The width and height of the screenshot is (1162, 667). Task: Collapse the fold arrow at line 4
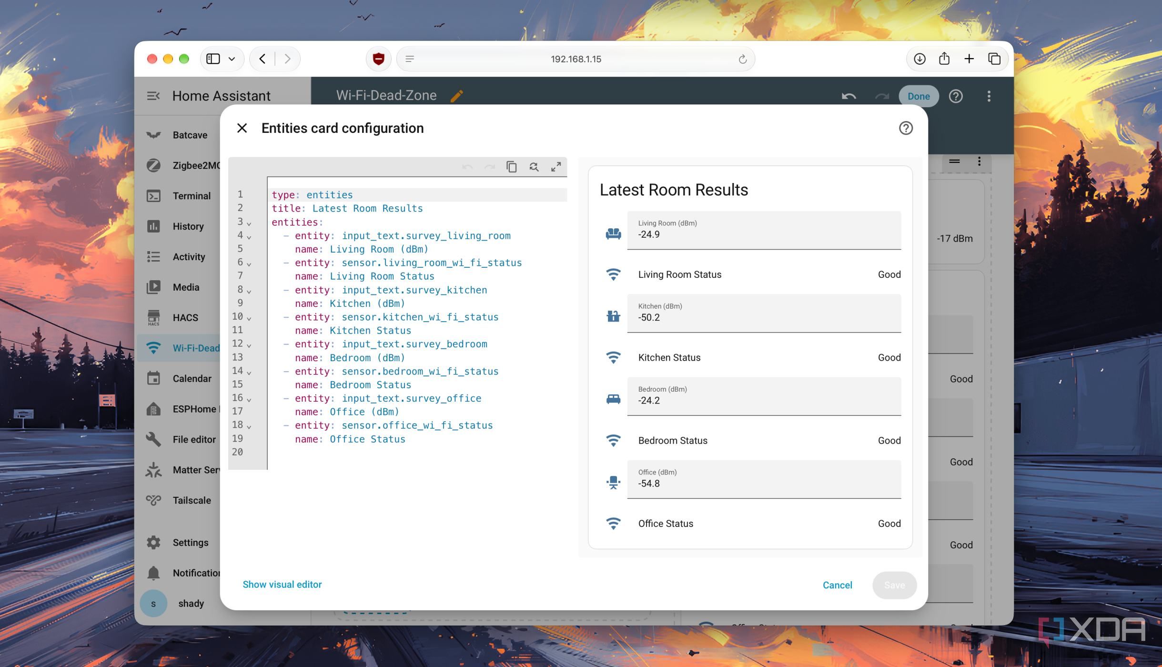249,237
